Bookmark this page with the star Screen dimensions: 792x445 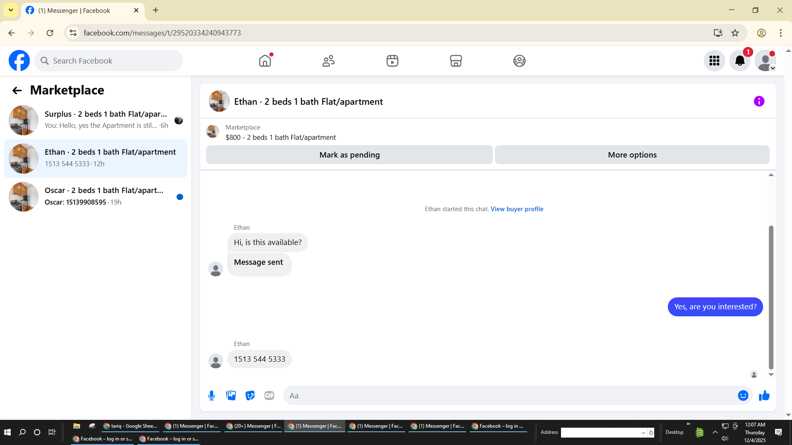point(735,33)
